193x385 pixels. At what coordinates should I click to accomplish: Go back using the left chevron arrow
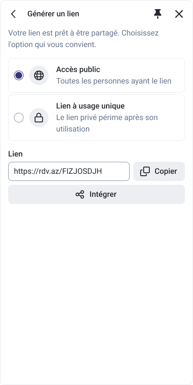pyautogui.click(x=13, y=14)
